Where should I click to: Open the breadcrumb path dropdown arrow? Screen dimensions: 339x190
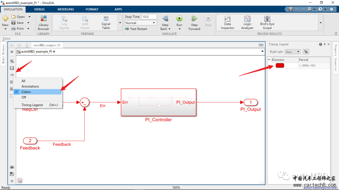click(x=262, y=52)
